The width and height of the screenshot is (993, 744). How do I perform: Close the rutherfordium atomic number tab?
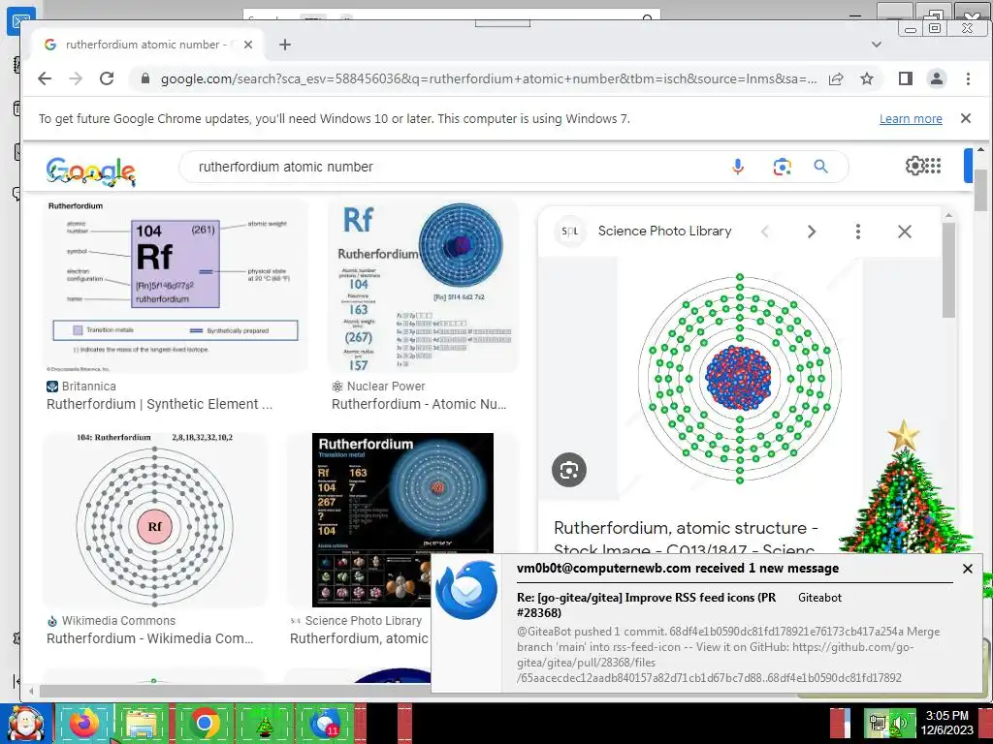(x=248, y=45)
